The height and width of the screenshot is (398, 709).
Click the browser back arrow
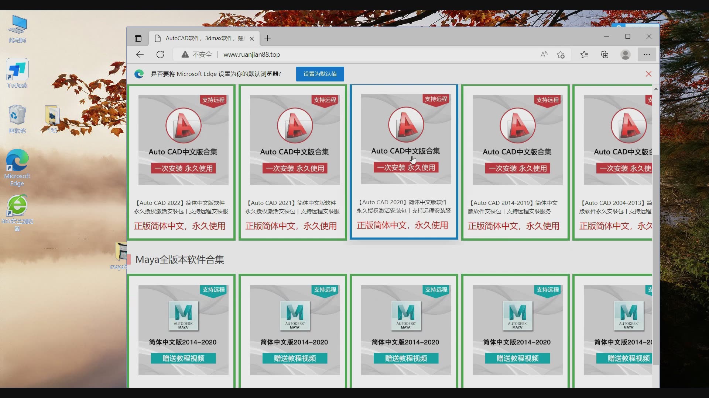tap(140, 55)
